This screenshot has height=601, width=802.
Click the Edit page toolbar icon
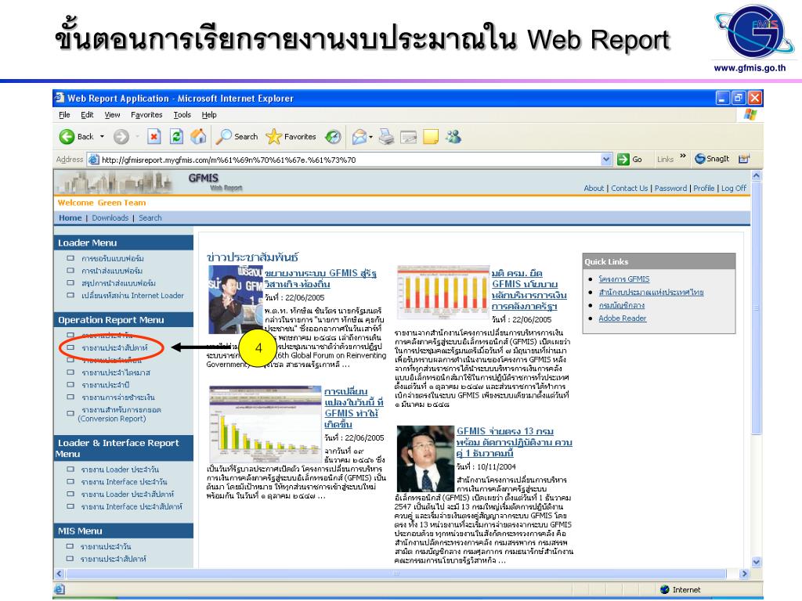pos(408,136)
